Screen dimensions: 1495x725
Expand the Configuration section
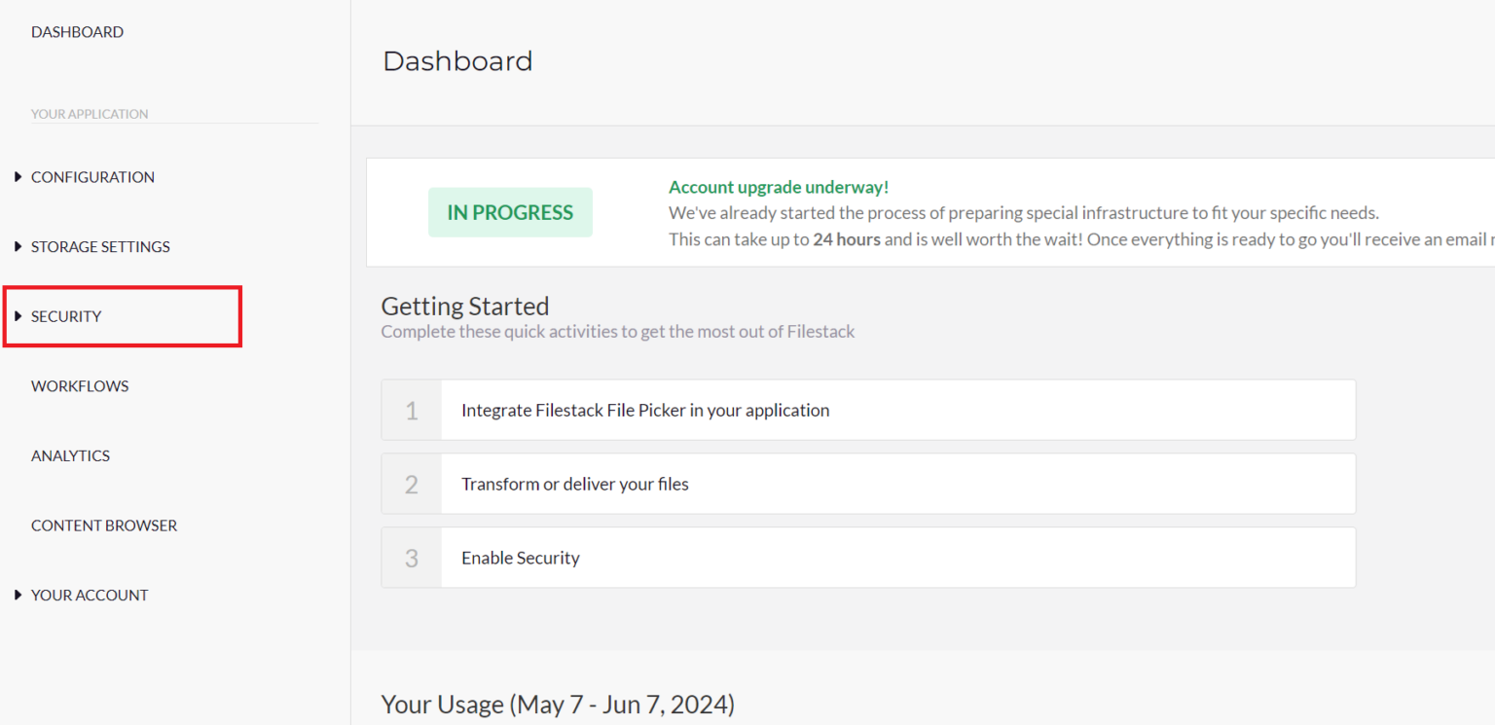(92, 176)
